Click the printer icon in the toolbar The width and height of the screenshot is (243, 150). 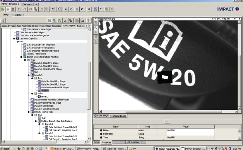click(89, 9)
